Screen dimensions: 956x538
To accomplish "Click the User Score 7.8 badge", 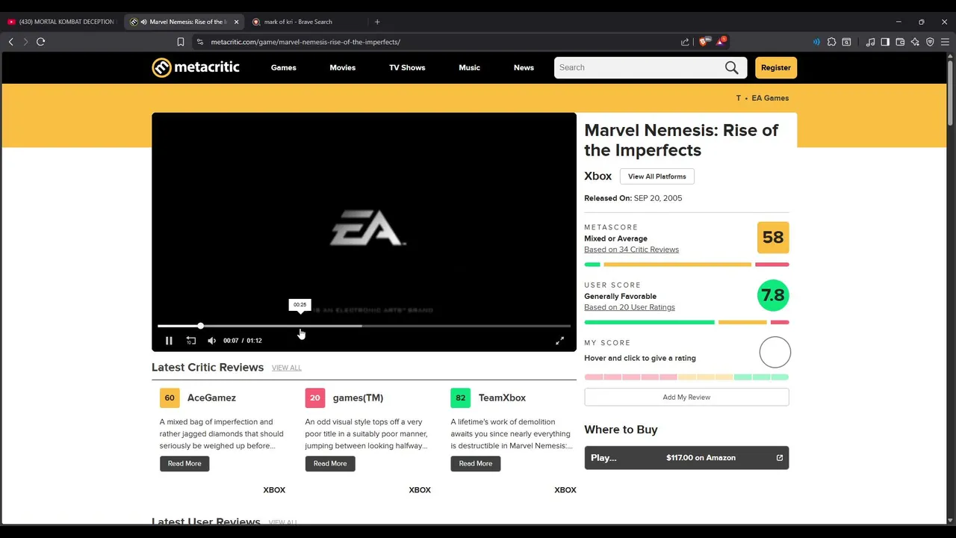I will click(x=773, y=295).
